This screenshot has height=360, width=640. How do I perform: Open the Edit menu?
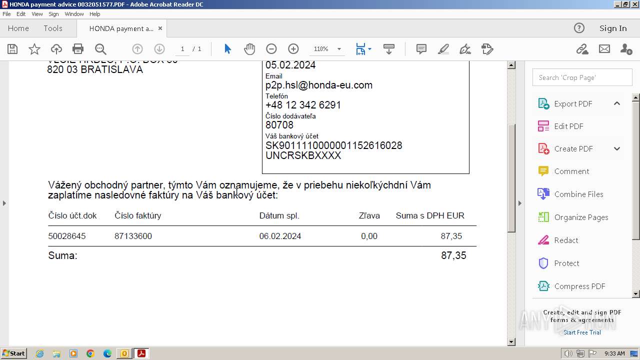(21, 14)
